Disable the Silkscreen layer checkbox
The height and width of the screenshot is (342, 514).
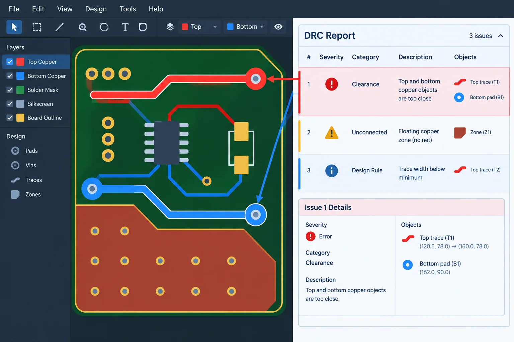(10, 104)
